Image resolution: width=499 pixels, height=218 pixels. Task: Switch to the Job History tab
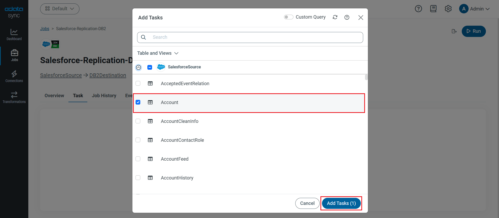click(104, 96)
